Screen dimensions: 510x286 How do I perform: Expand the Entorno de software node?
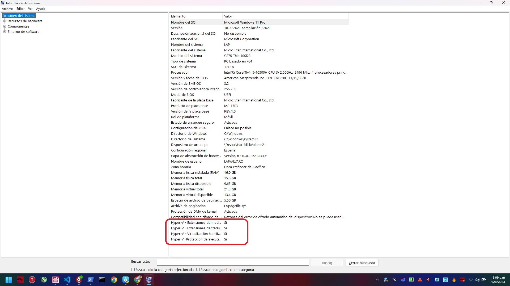tap(5, 32)
